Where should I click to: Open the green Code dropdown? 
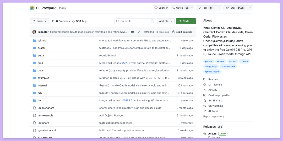186,21
